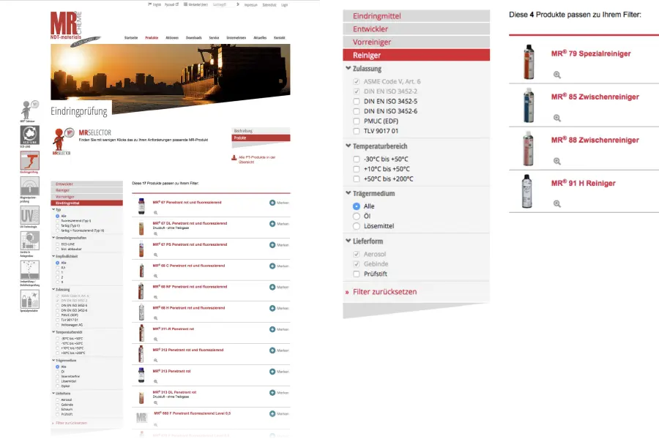Image resolution: width=659 pixels, height=439 pixels.
Task: Open Downloads in main navigation
Action: coord(194,38)
